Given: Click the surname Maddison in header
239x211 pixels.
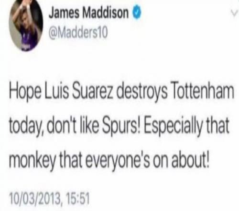Looking at the screenshot, I should (x=106, y=13).
